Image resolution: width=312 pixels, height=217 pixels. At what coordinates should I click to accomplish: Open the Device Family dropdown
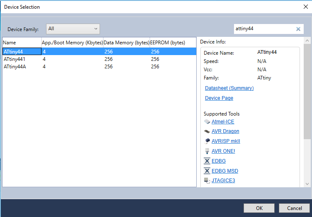point(73,29)
